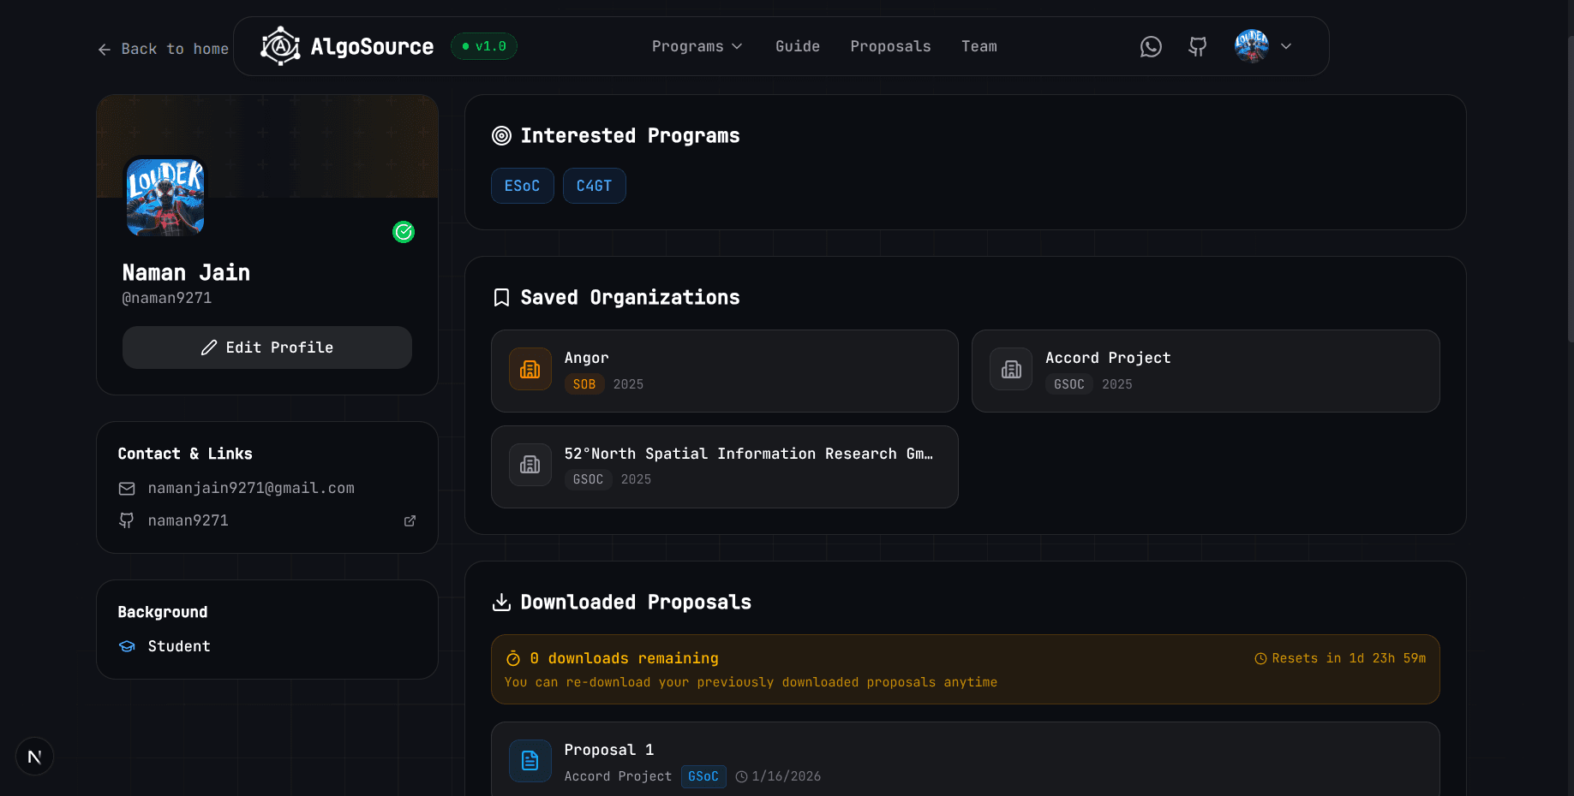Click the graduation cap icon beside Student
Image resolution: width=1574 pixels, height=796 pixels.
(126, 646)
